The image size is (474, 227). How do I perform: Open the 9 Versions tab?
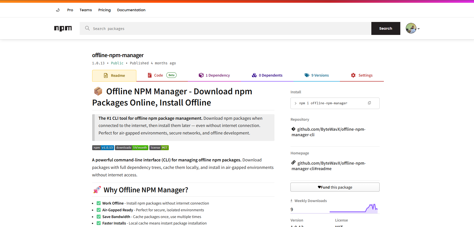(317, 75)
